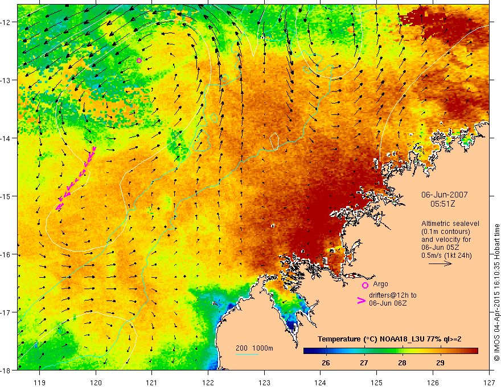
Task: Click the 122 longitude axis label
Action: coord(208,382)
